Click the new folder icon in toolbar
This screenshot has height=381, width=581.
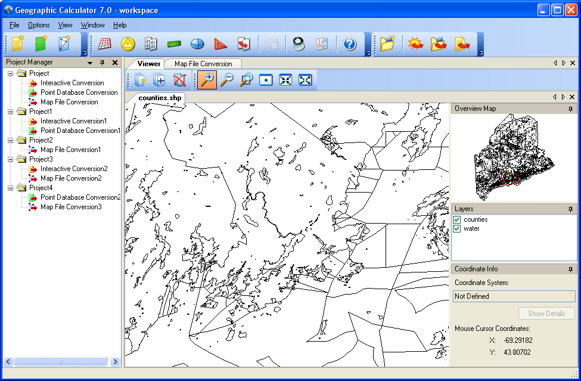[x=387, y=44]
